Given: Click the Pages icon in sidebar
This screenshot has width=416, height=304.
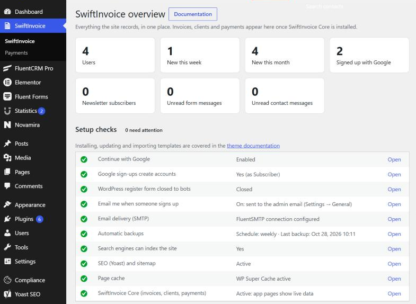Looking at the screenshot, I should pyautogui.click(x=7, y=172).
